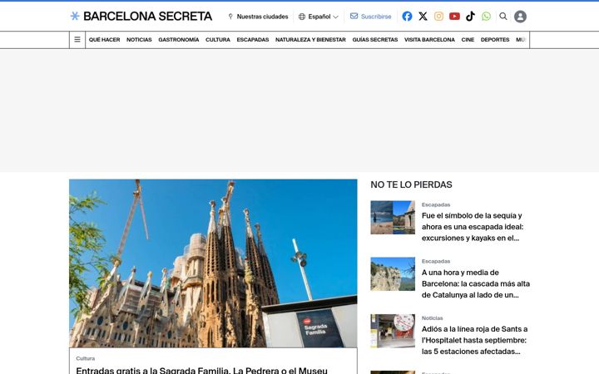Click the location pin icon beside Nuestras ciudades

[x=230, y=17]
